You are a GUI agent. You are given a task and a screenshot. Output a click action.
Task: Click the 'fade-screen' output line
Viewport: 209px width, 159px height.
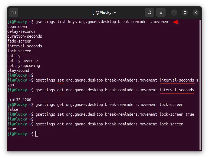[19, 41]
